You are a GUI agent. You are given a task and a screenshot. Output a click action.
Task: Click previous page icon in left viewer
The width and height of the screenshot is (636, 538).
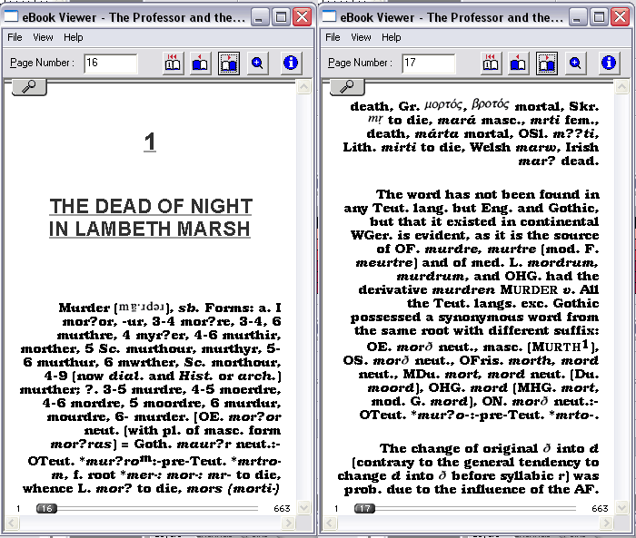201,63
